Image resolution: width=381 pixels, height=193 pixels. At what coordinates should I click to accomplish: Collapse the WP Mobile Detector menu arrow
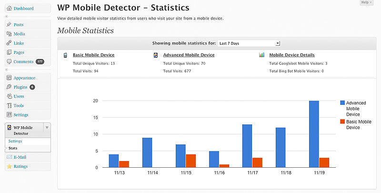[x=47, y=128]
